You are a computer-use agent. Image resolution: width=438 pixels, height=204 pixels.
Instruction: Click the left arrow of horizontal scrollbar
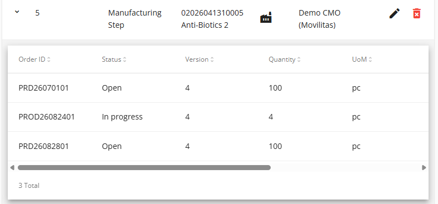tap(12, 168)
